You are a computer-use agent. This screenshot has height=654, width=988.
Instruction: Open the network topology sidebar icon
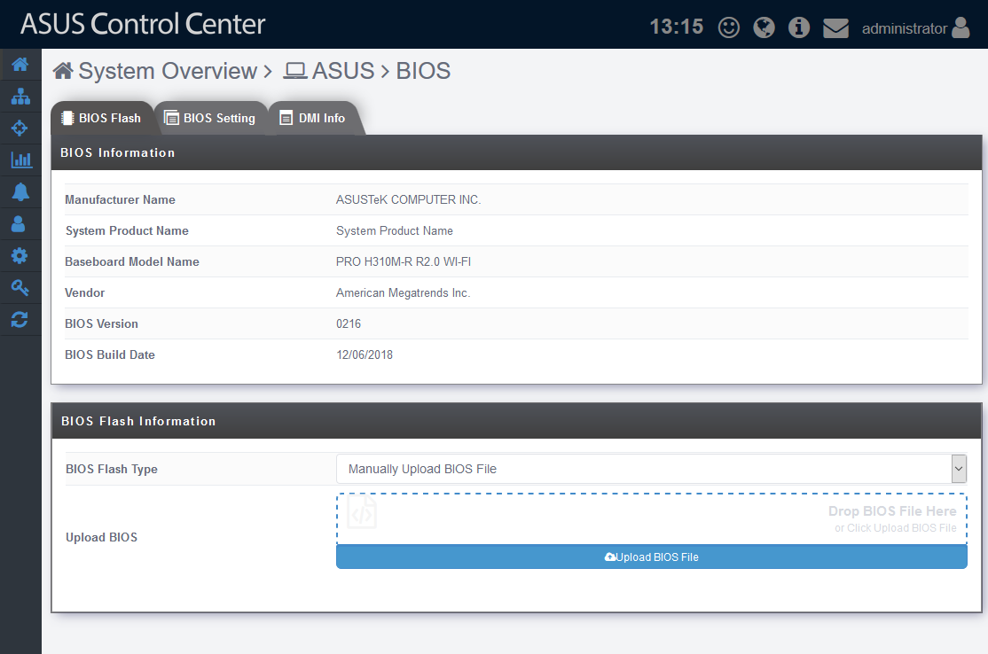[x=20, y=97]
